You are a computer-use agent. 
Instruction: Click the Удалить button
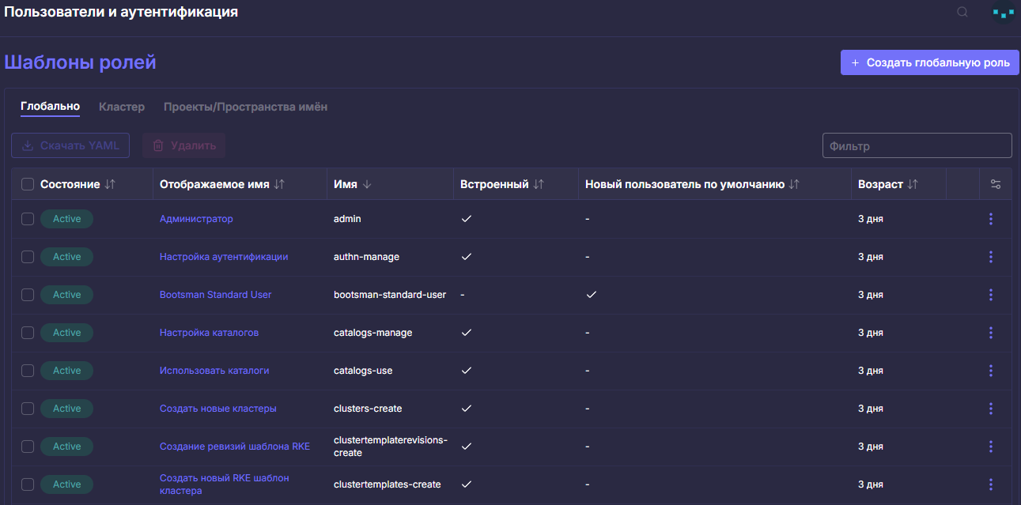click(x=183, y=145)
